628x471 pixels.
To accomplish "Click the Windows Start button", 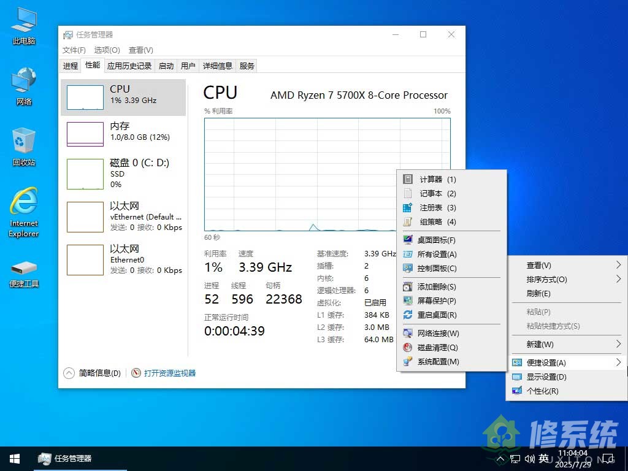I will 13,458.
